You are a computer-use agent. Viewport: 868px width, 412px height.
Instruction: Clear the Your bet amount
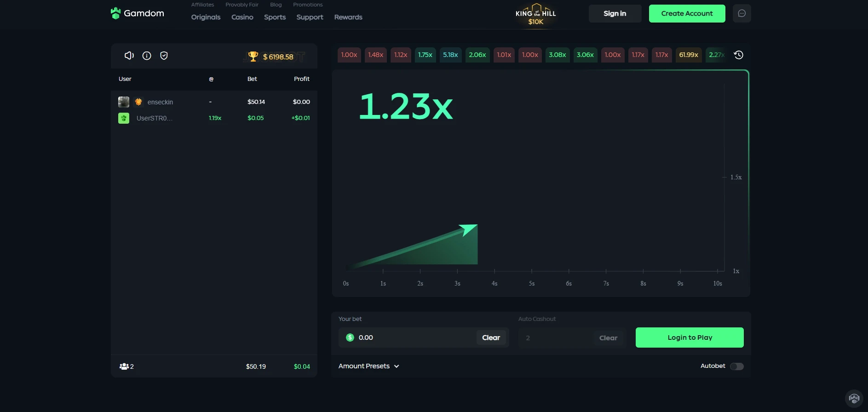(x=491, y=338)
